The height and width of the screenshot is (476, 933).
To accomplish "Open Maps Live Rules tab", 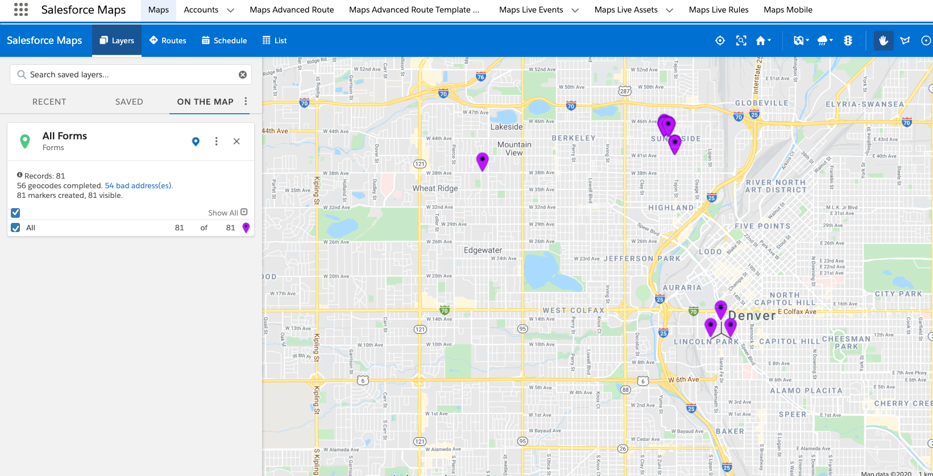I will point(719,10).
